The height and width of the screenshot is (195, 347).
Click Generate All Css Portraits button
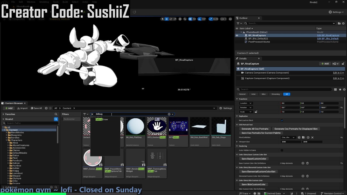click(255, 129)
